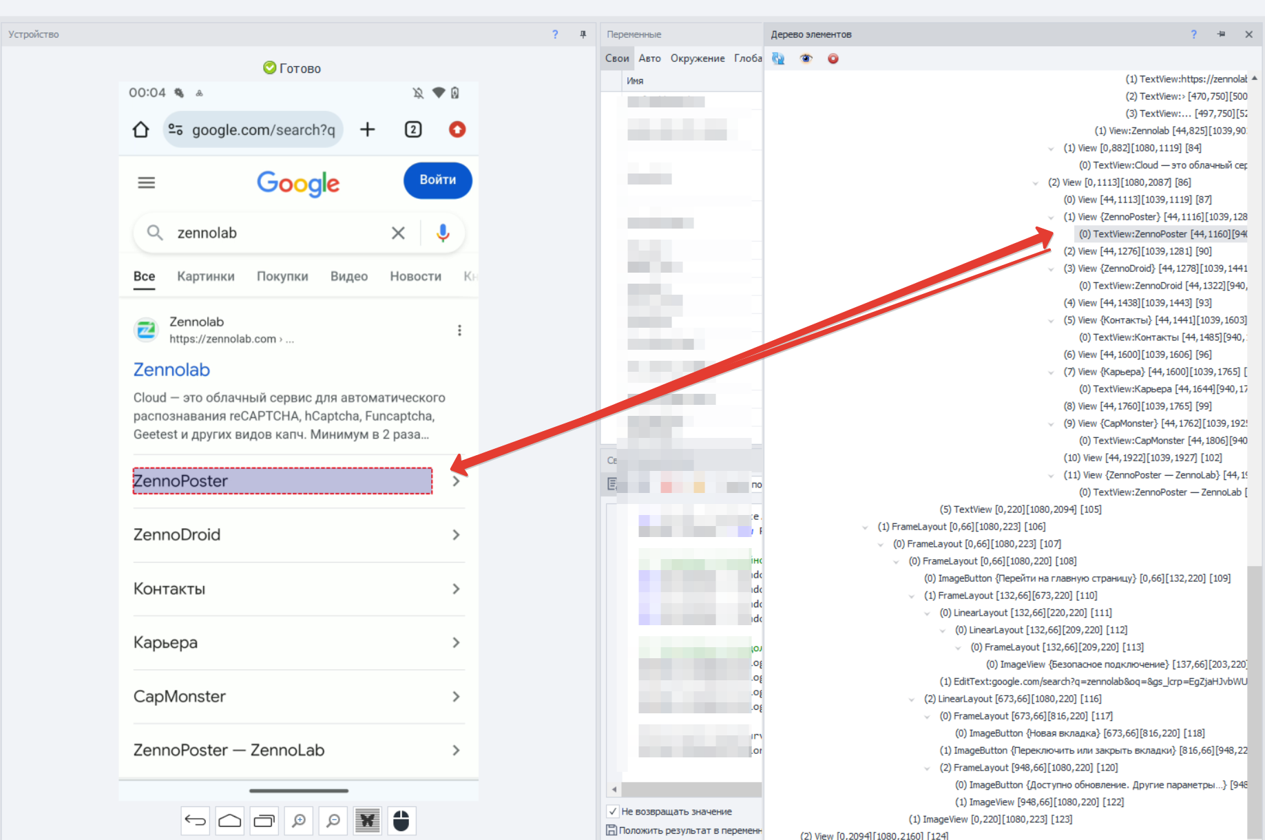Clear the zennolab search query
Image resolution: width=1265 pixels, height=840 pixels.
tap(398, 233)
